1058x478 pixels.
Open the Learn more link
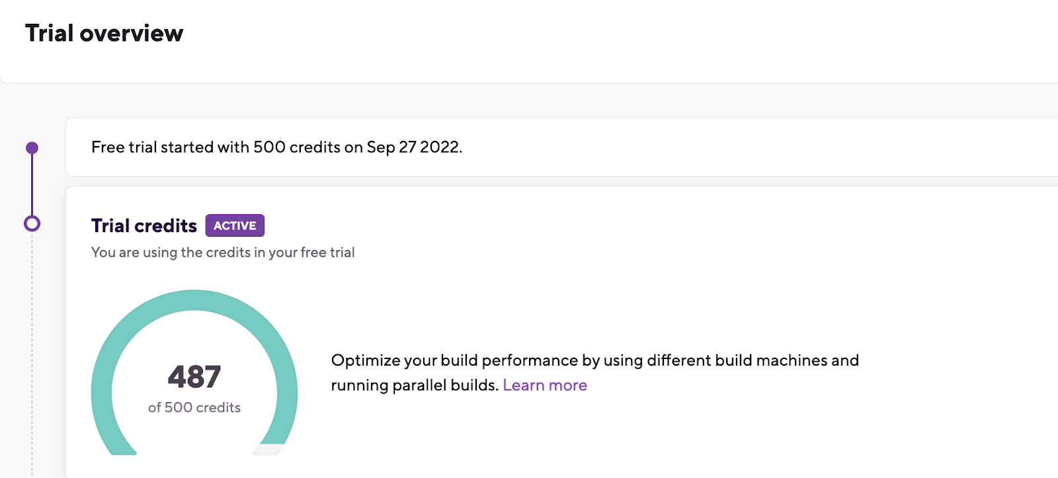pos(544,385)
